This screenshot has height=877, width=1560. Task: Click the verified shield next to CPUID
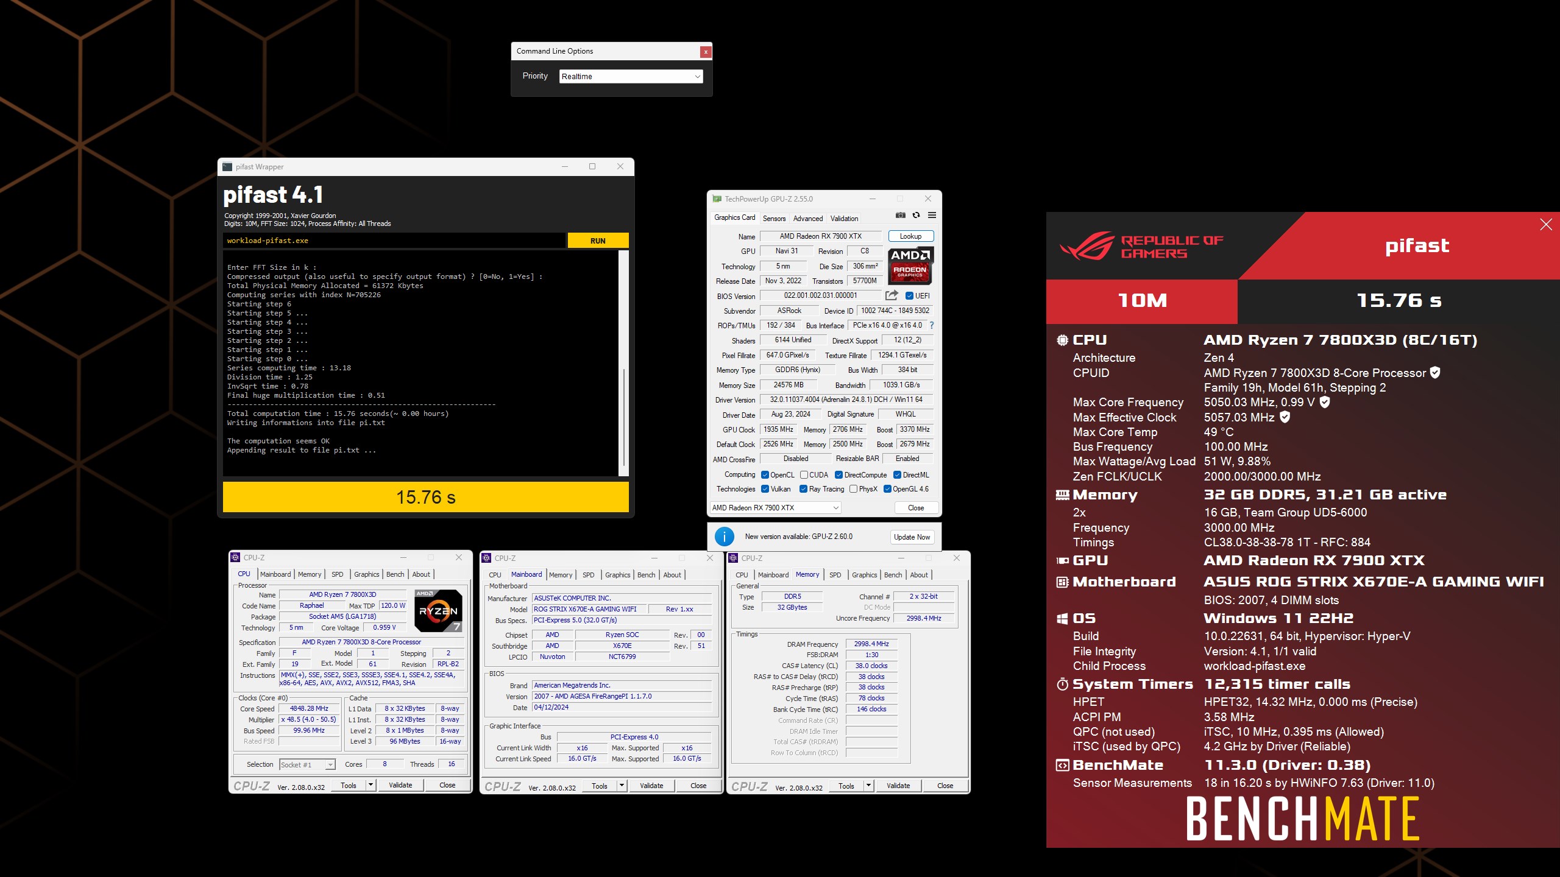(x=1435, y=372)
